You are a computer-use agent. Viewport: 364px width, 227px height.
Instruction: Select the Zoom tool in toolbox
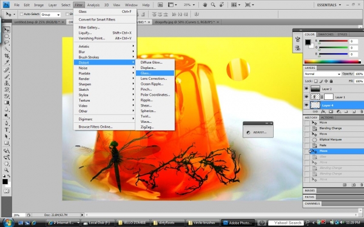pyautogui.click(x=7, y=170)
